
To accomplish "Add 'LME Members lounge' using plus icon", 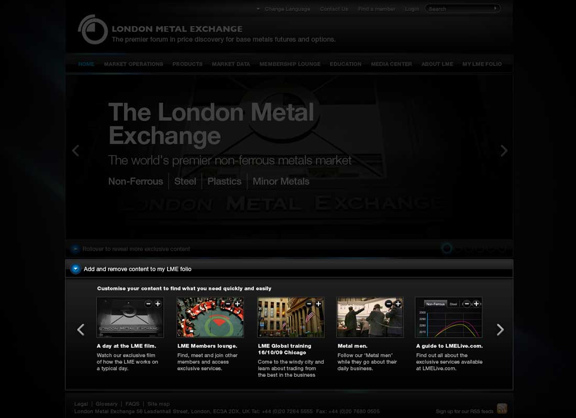I will [x=238, y=304].
